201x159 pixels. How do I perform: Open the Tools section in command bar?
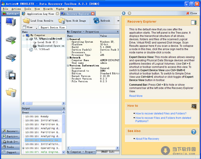point(11,147)
